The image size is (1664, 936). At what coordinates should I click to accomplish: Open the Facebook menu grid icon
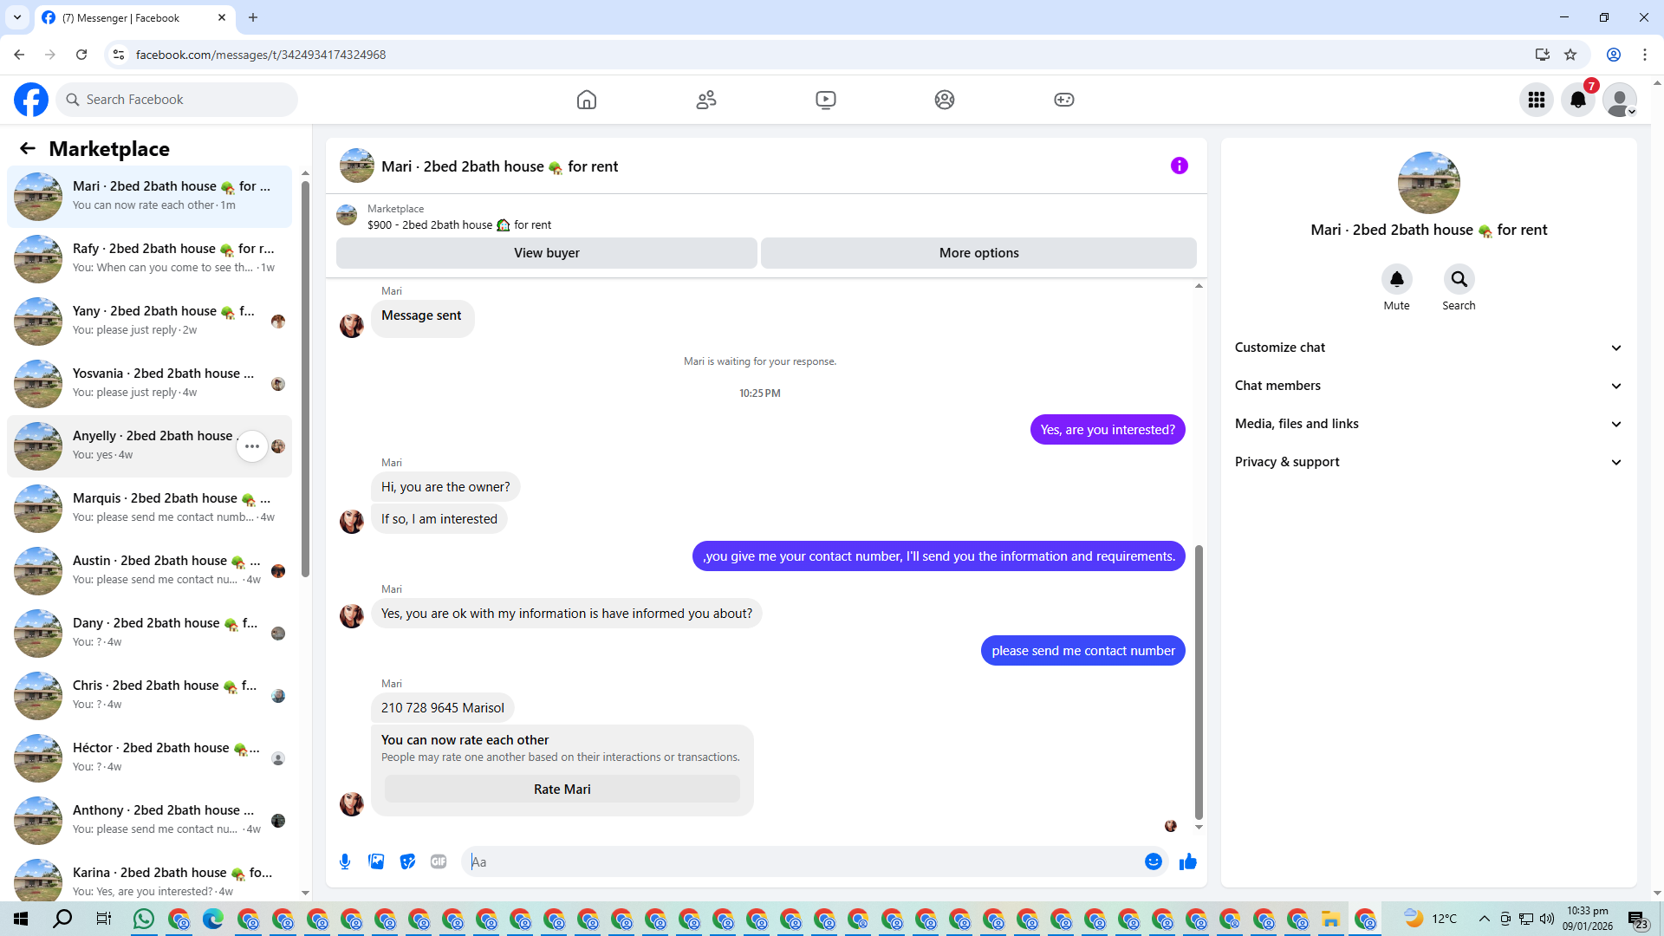(x=1537, y=100)
